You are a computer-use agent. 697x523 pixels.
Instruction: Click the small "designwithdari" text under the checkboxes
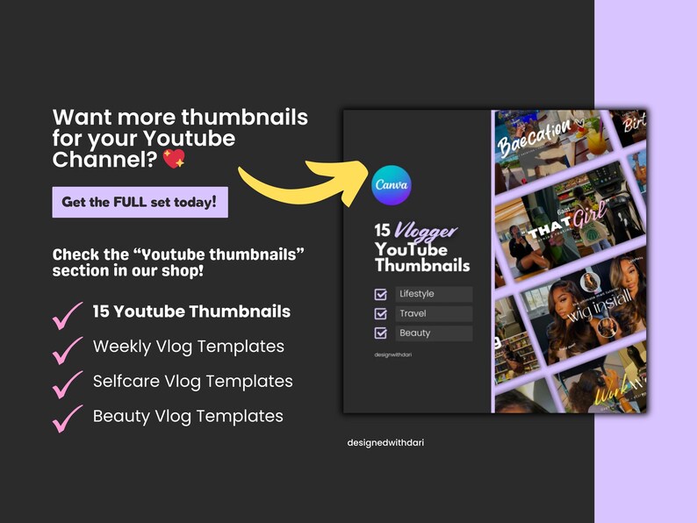point(393,355)
